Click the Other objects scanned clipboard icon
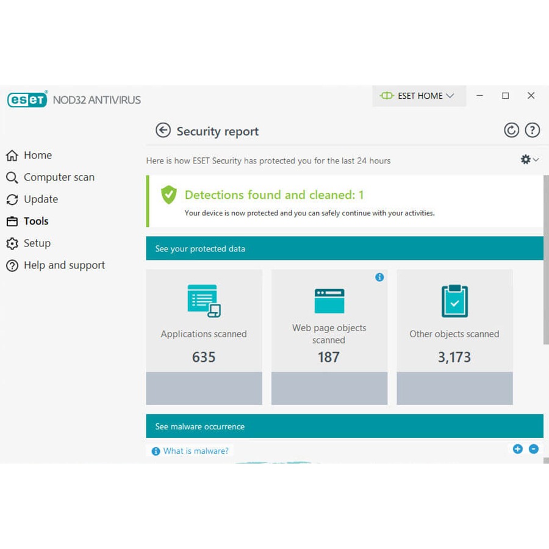Viewport: 549px width, 549px height. tap(454, 301)
